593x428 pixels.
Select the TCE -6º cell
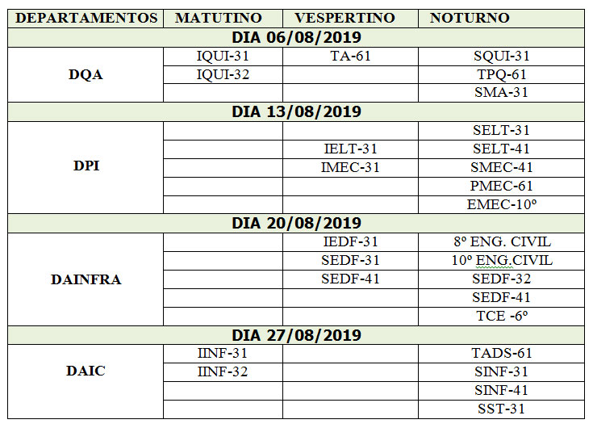[501, 316]
